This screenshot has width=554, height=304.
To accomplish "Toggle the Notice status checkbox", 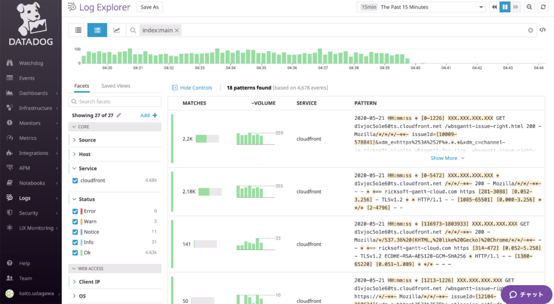I will [x=75, y=232].
